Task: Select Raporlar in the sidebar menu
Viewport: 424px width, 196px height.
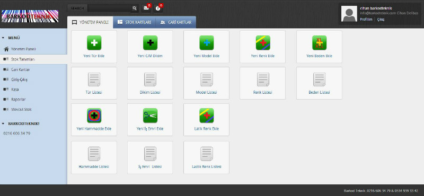Action: (x=33, y=100)
